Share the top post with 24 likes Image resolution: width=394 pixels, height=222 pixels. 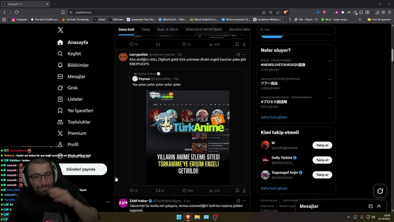(244, 44)
